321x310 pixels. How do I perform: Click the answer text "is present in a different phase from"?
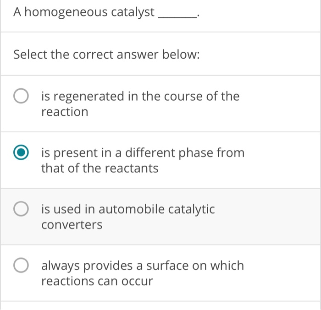click(143, 153)
